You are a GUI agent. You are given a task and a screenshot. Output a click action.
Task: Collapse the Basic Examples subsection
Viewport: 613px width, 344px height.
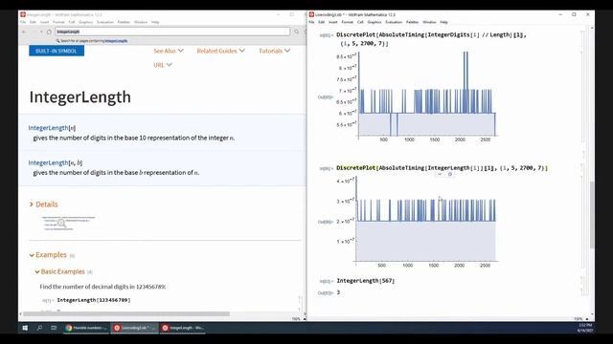click(59, 271)
